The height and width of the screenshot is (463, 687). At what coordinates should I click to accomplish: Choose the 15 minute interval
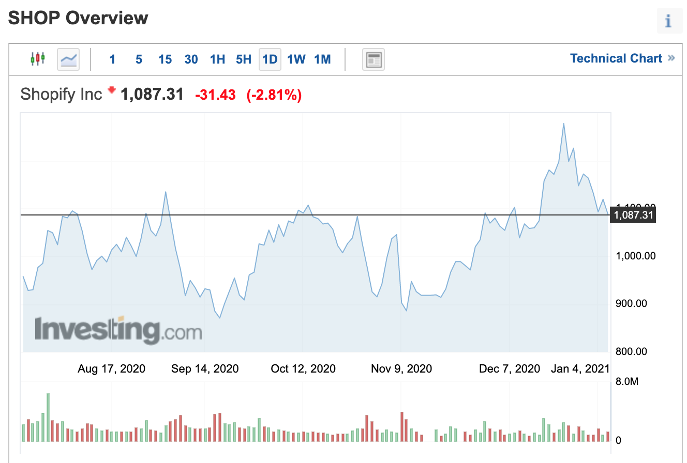165,59
